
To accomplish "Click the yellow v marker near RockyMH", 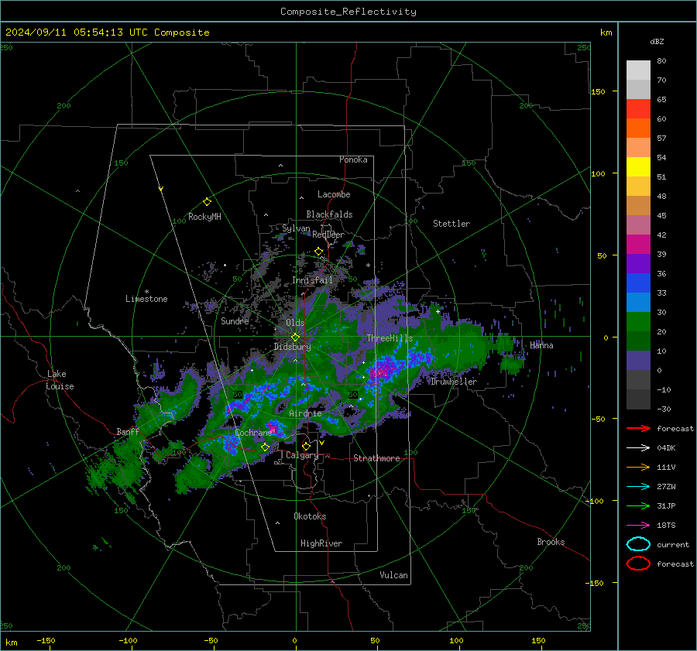I will pyautogui.click(x=160, y=189).
